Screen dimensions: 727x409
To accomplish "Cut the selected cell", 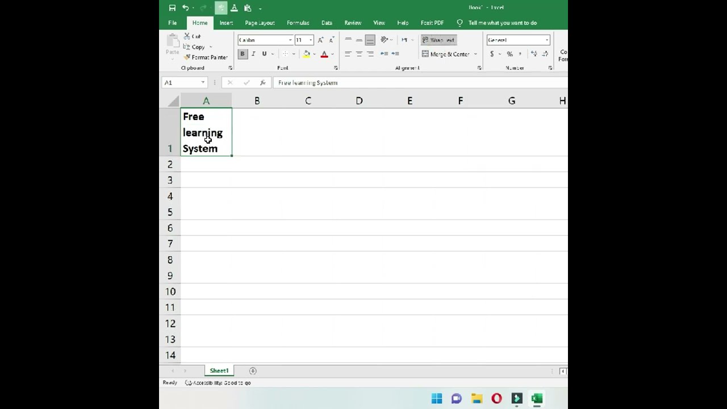I will click(x=192, y=36).
